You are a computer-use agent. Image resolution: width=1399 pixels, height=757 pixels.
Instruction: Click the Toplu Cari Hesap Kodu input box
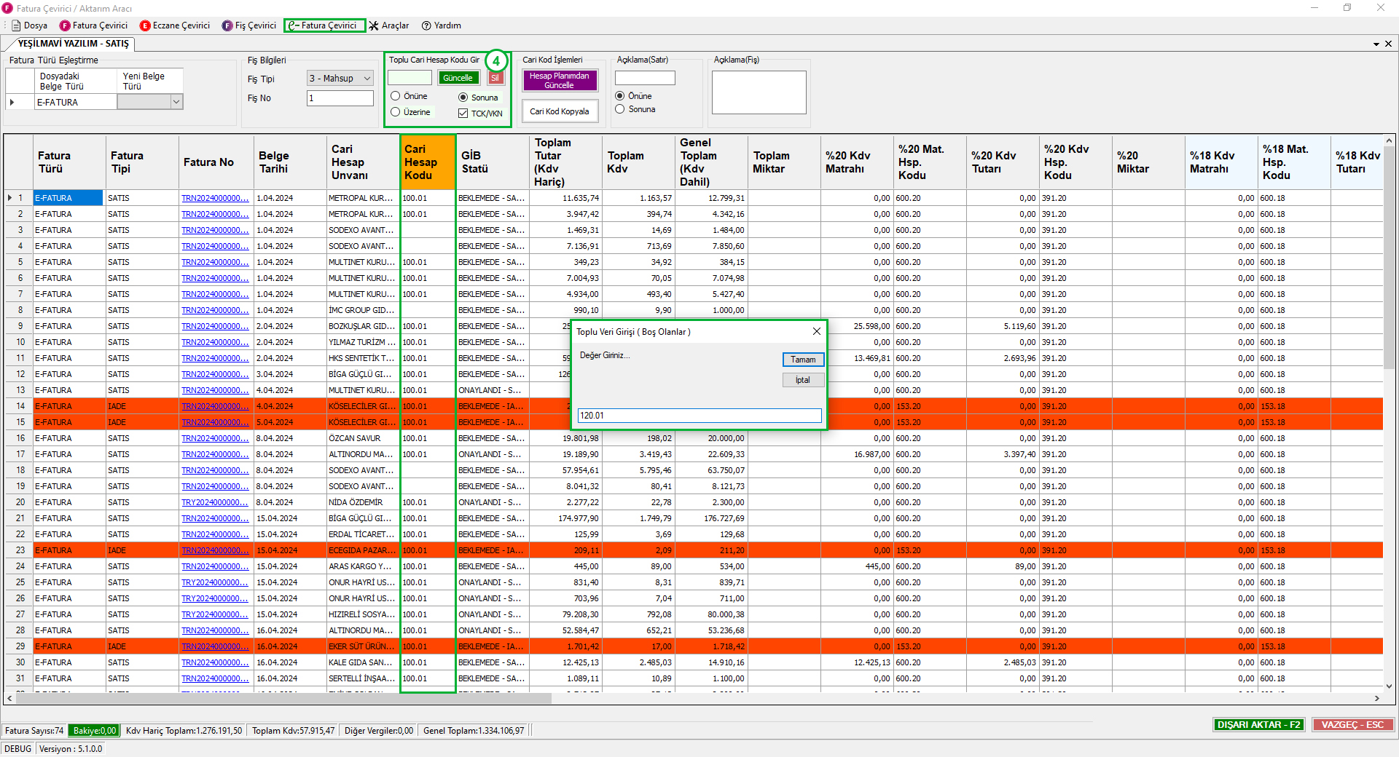click(409, 78)
